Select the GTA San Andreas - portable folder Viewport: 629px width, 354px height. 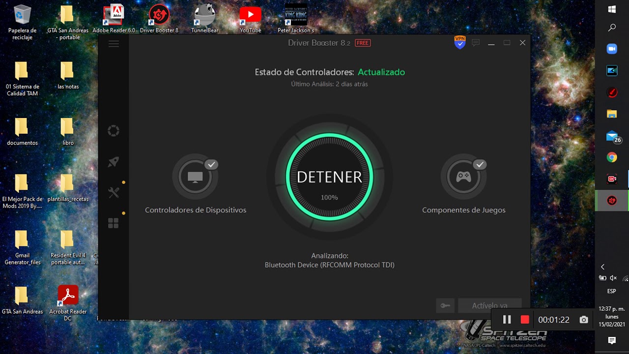pos(68,23)
